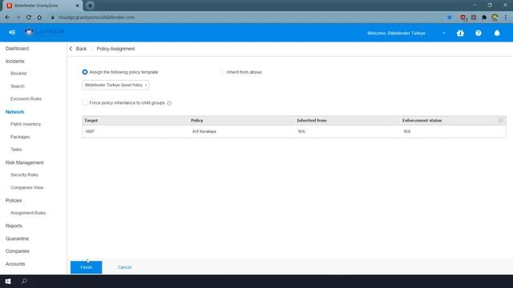Open Security Risks in the sidebar
The width and height of the screenshot is (513, 288).
24,174
